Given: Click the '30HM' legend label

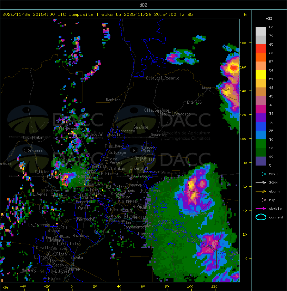Looking at the screenshot, I should (273, 182).
